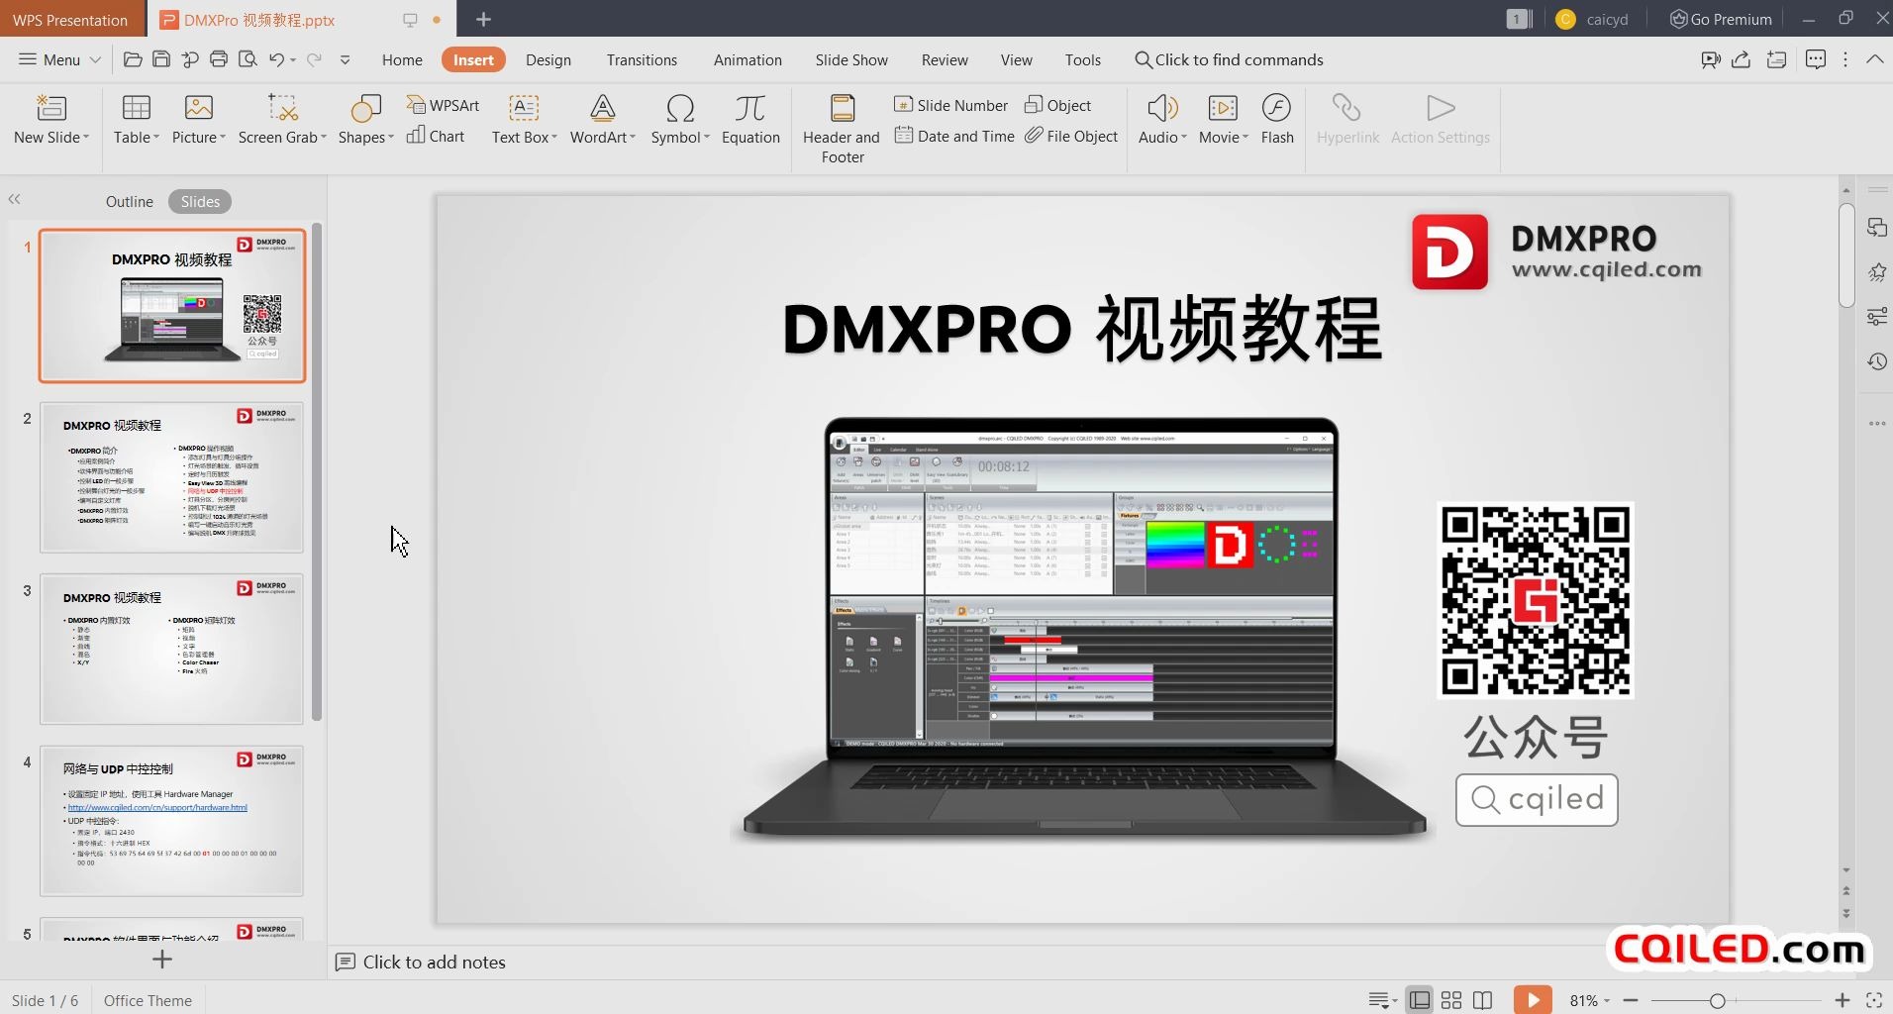Open Print Preview icon
The image size is (1893, 1014).
248,59
